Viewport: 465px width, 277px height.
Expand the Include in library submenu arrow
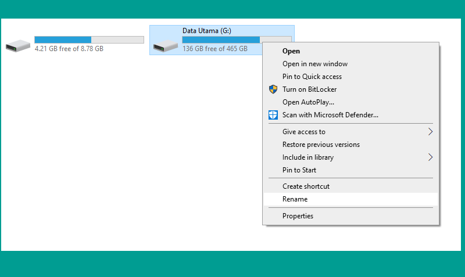pos(430,157)
